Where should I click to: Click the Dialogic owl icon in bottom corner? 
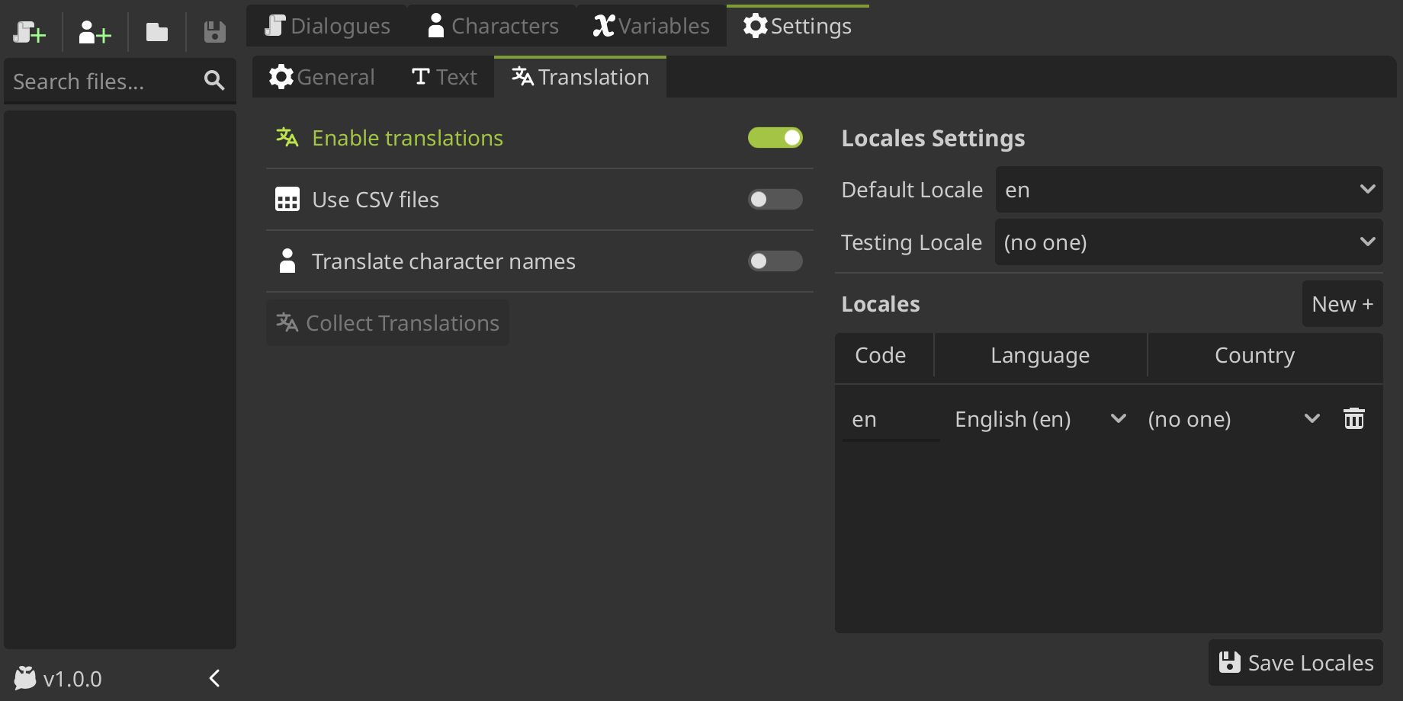(x=23, y=677)
